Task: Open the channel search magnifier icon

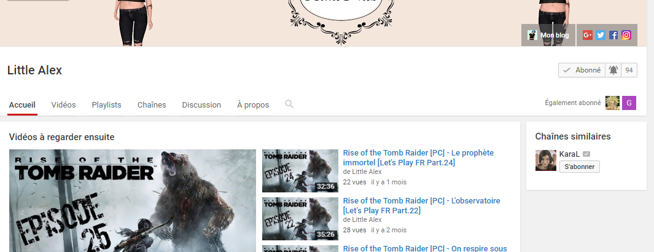Action: coord(289,104)
